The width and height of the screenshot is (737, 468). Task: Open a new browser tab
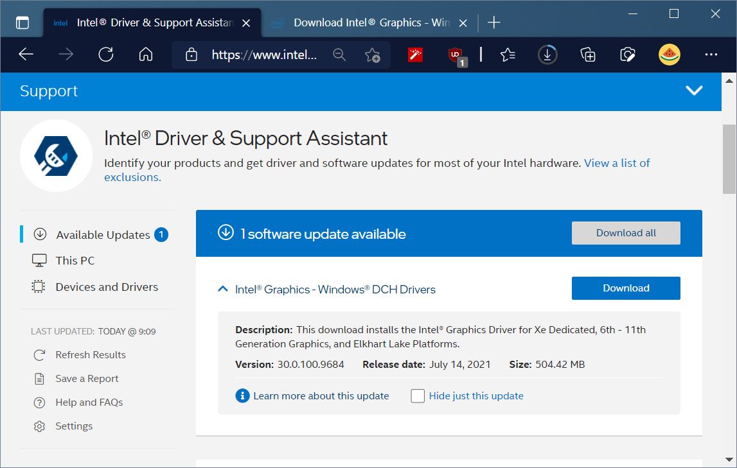click(493, 22)
